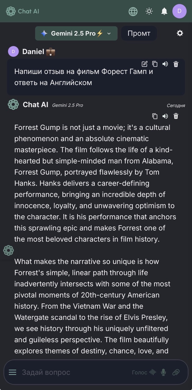The image size is (192, 390).
Task: Click the Chat AI logo in header
Action: click(x=23, y=11)
